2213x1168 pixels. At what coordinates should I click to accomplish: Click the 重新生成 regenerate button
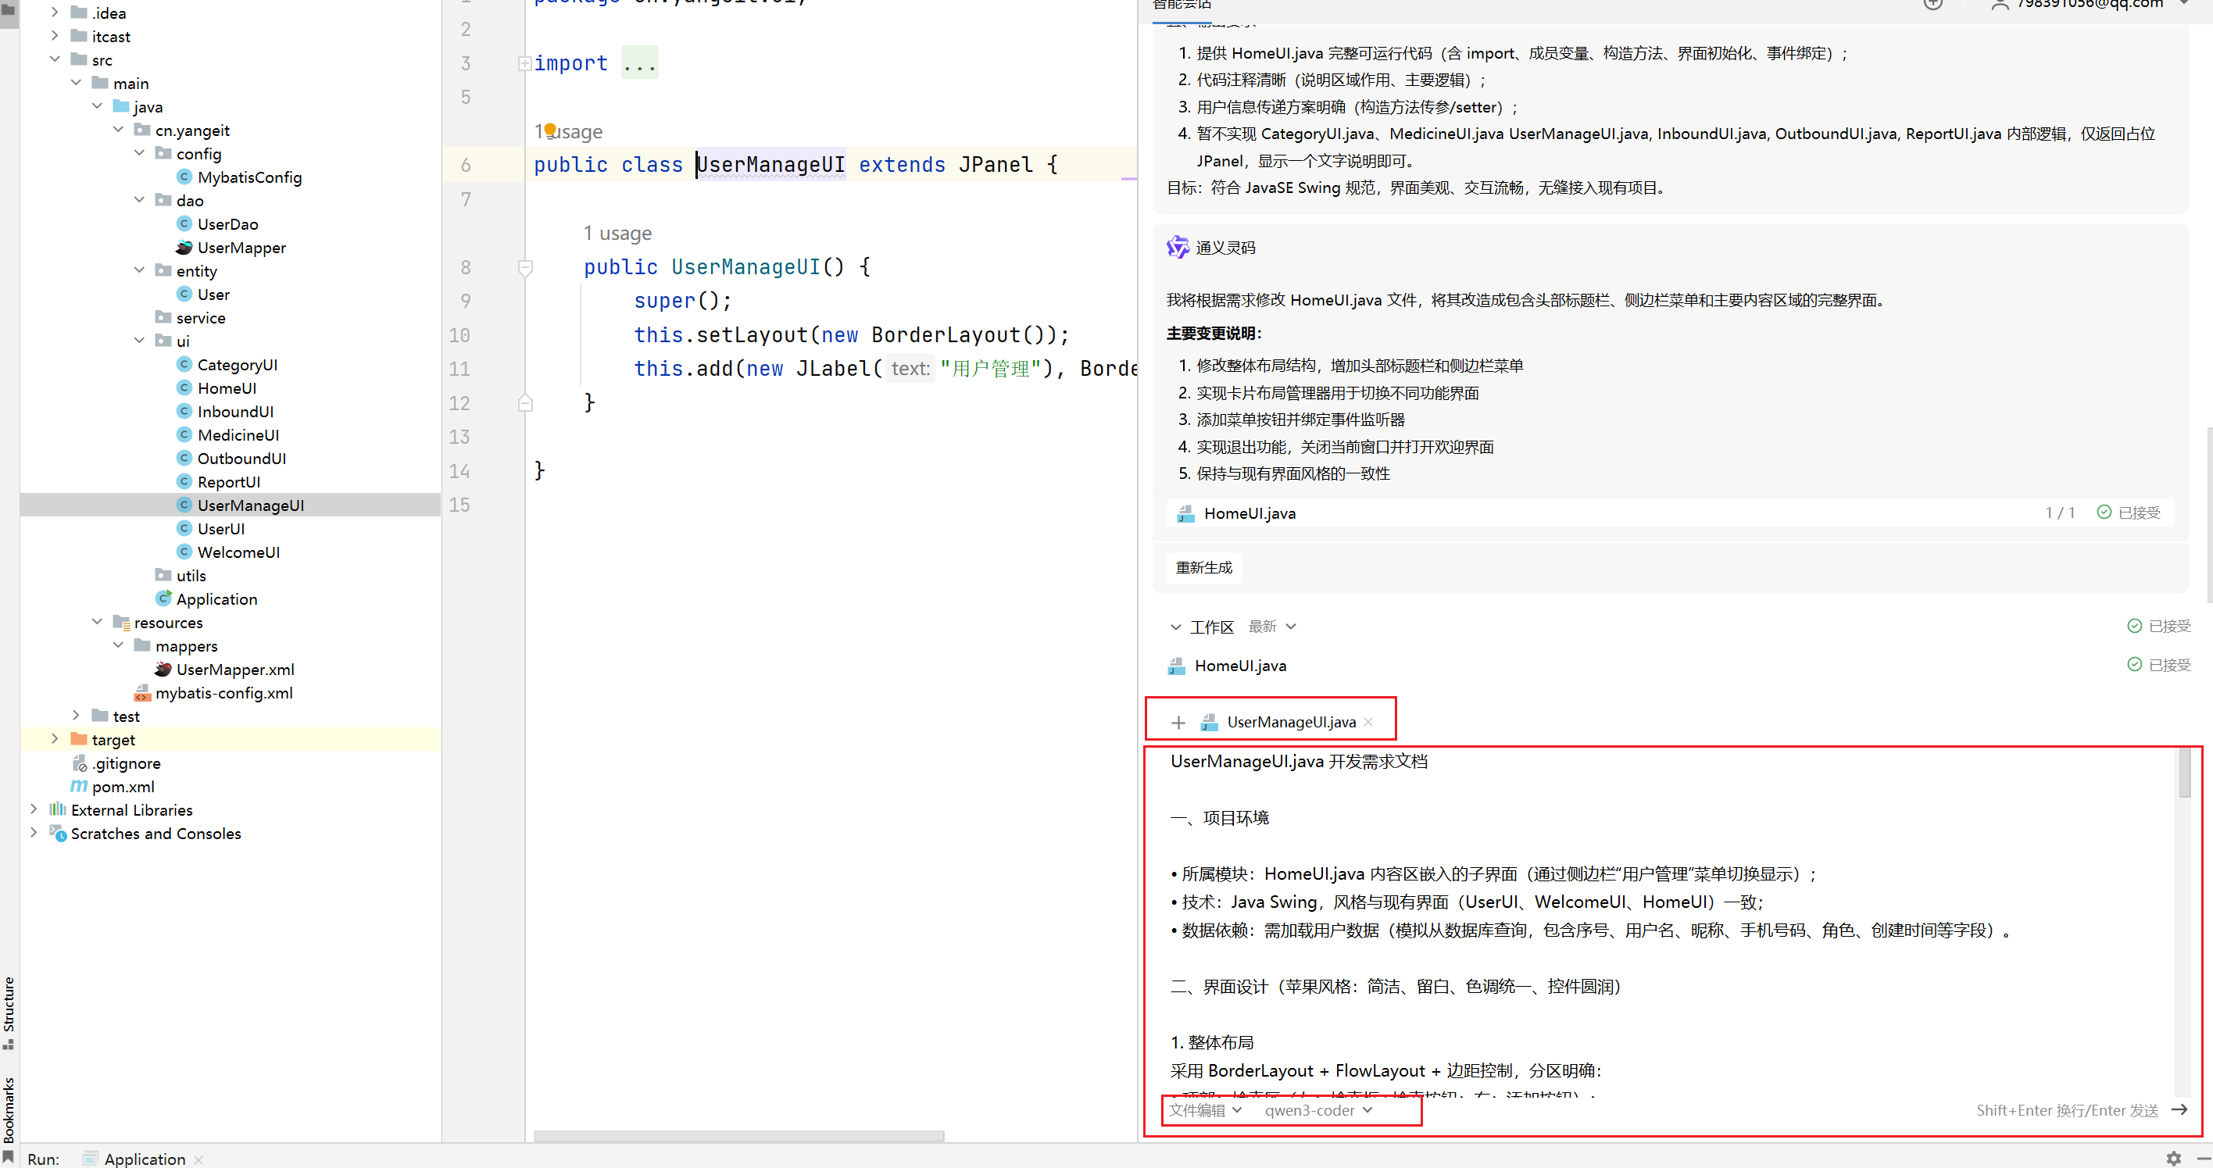(x=1203, y=568)
